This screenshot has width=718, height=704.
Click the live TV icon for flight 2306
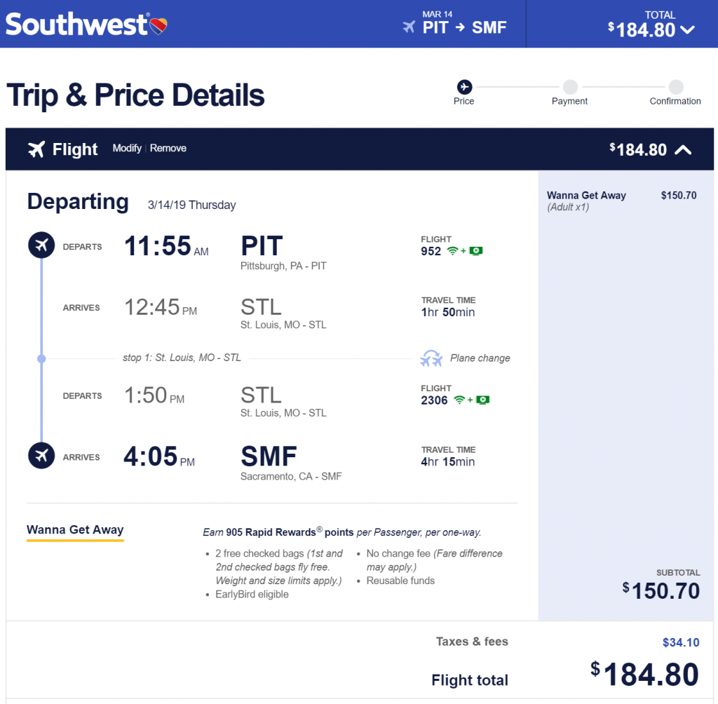[x=483, y=400]
